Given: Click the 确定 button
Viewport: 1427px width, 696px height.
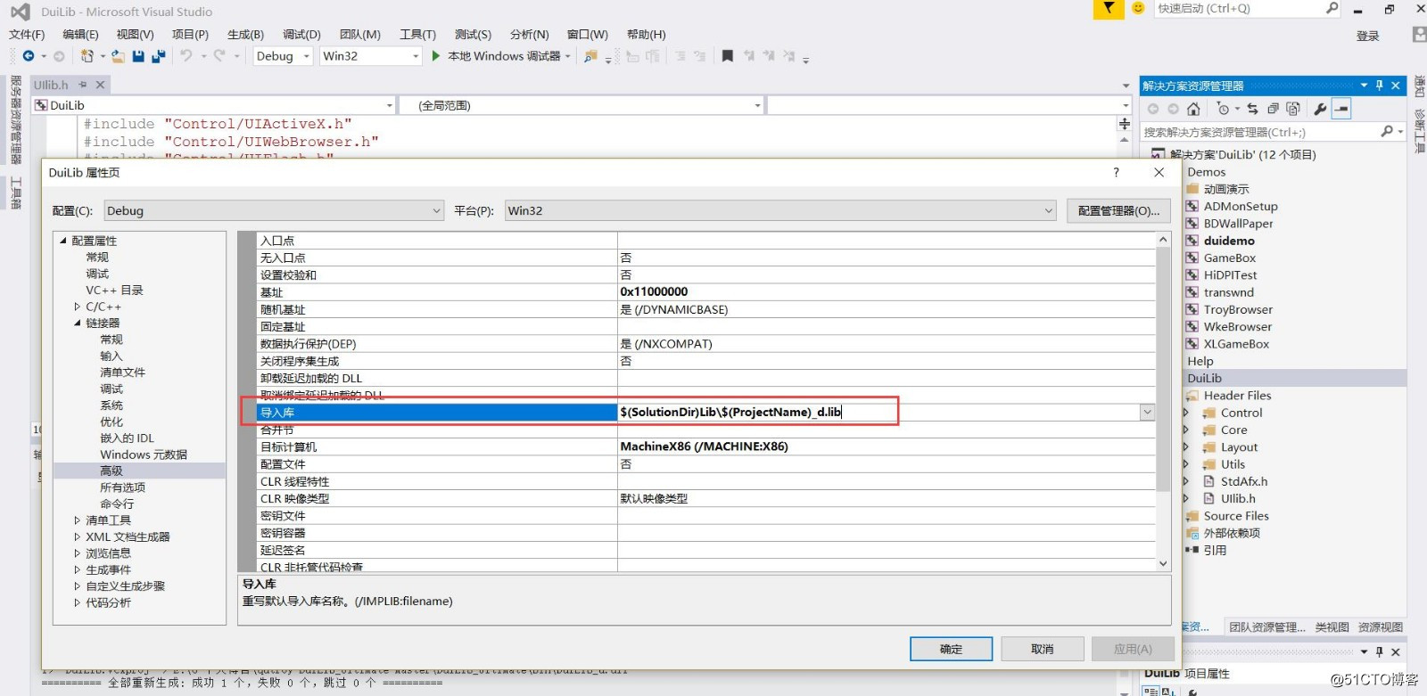Looking at the screenshot, I should tap(951, 649).
